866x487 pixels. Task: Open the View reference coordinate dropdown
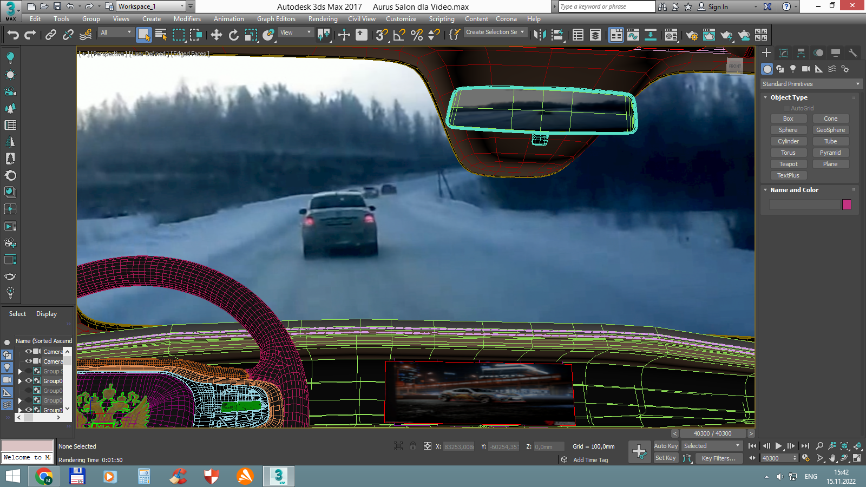click(x=296, y=32)
